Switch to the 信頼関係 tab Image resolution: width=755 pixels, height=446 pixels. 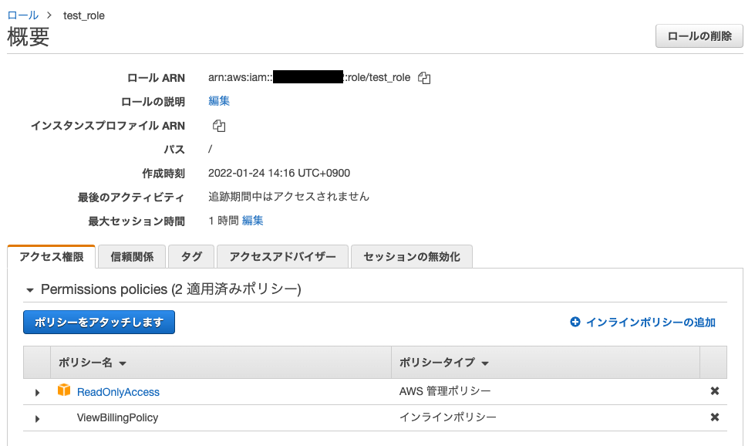click(132, 257)
